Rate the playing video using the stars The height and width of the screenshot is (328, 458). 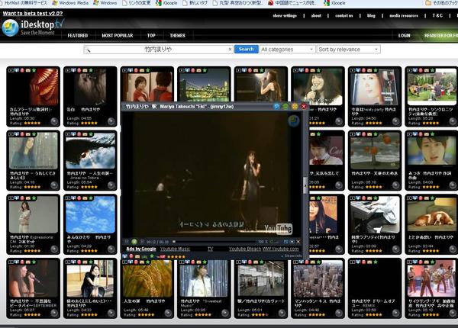pyautogui.click(x=176, y=256)
